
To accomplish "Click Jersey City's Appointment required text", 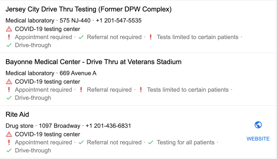I will [x=43, y=37].
